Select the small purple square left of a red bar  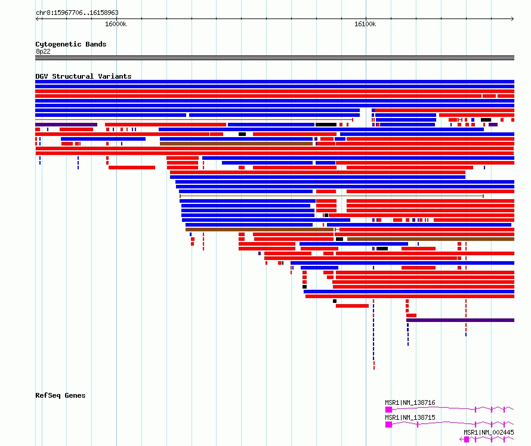pos(260,253)
